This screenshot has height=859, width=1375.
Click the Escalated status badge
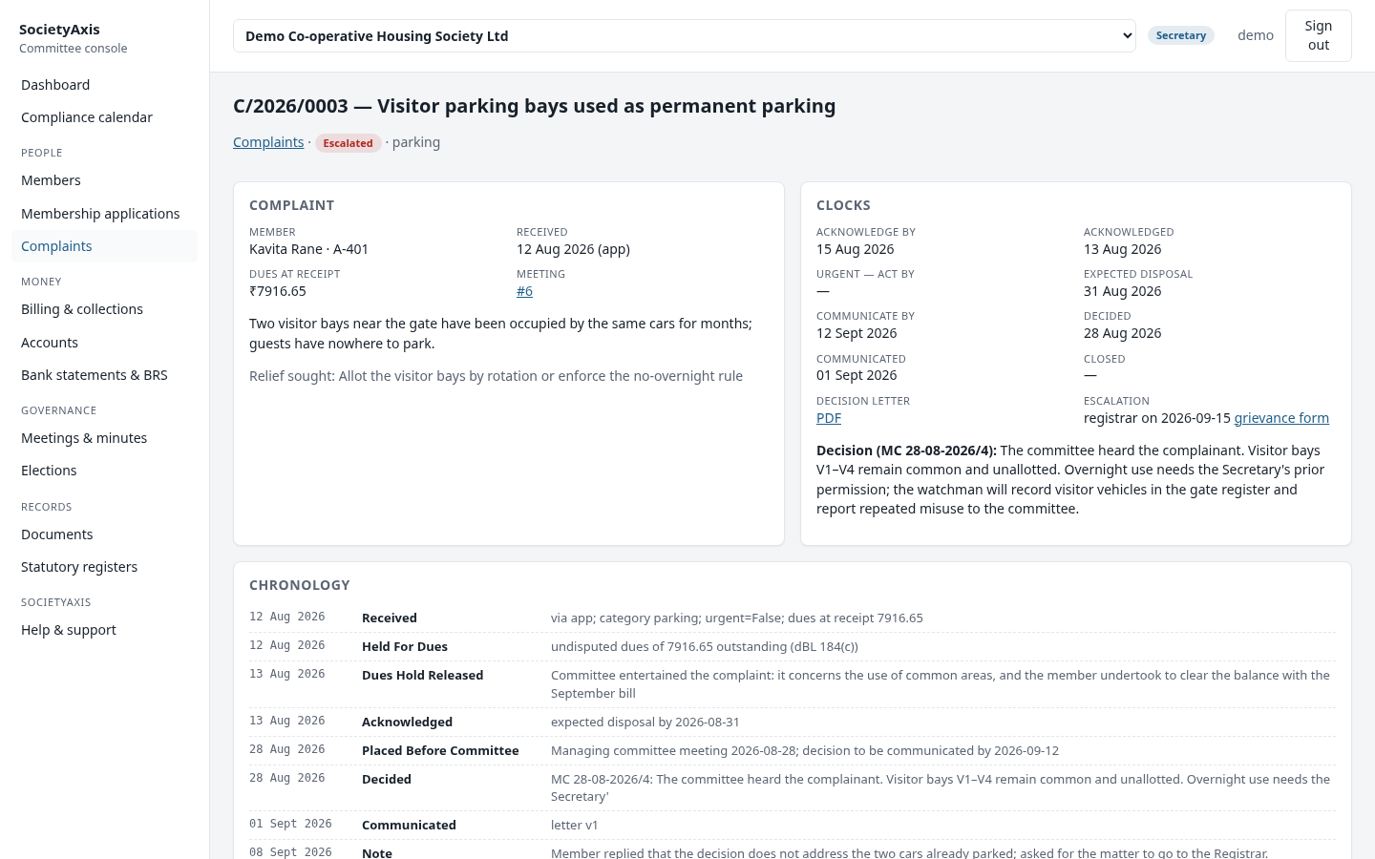pos(348,143)
